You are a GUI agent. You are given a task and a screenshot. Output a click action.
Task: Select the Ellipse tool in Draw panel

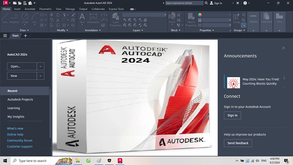42,20
